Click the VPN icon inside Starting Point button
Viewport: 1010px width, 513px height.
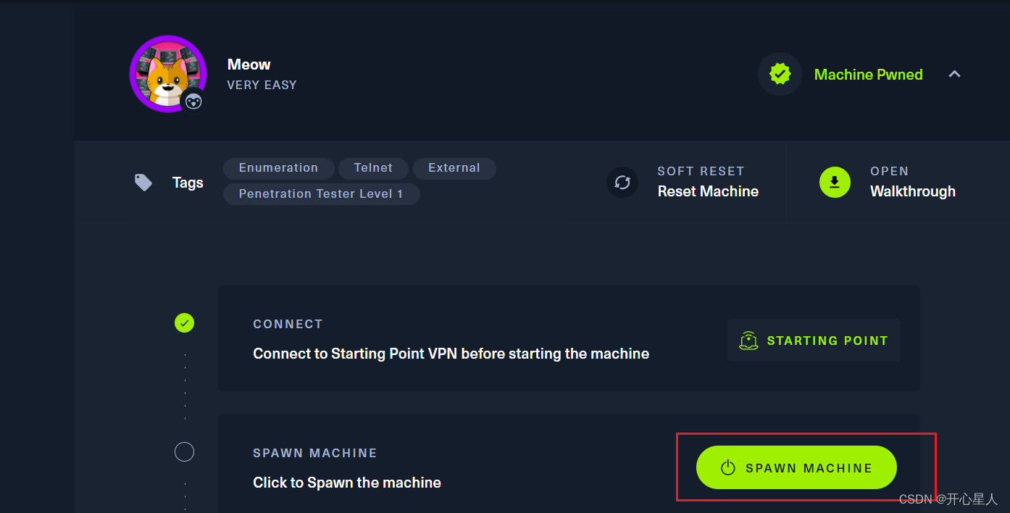tap(748, 340)
